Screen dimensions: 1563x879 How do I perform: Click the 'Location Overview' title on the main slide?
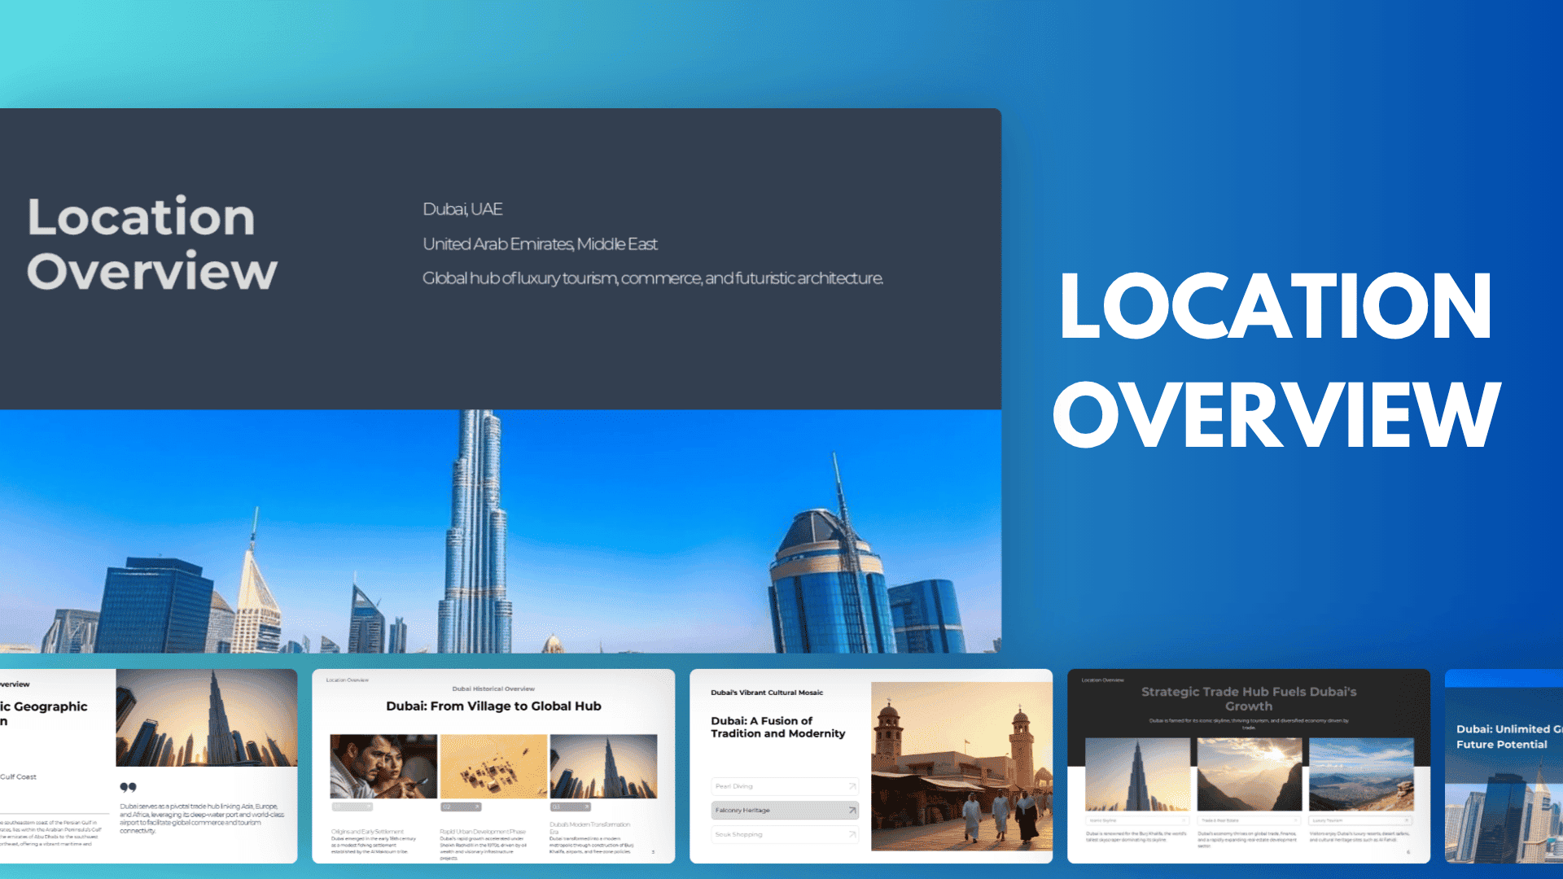(152, 243)
